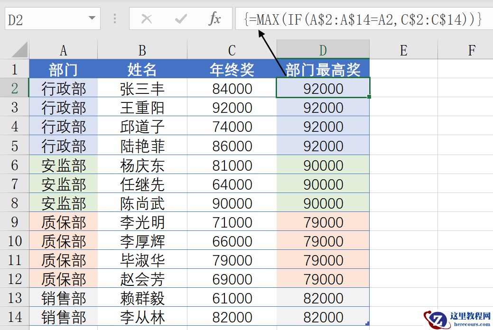Select row 14 header
Screen dimensions: 493x330
point(14,317)
